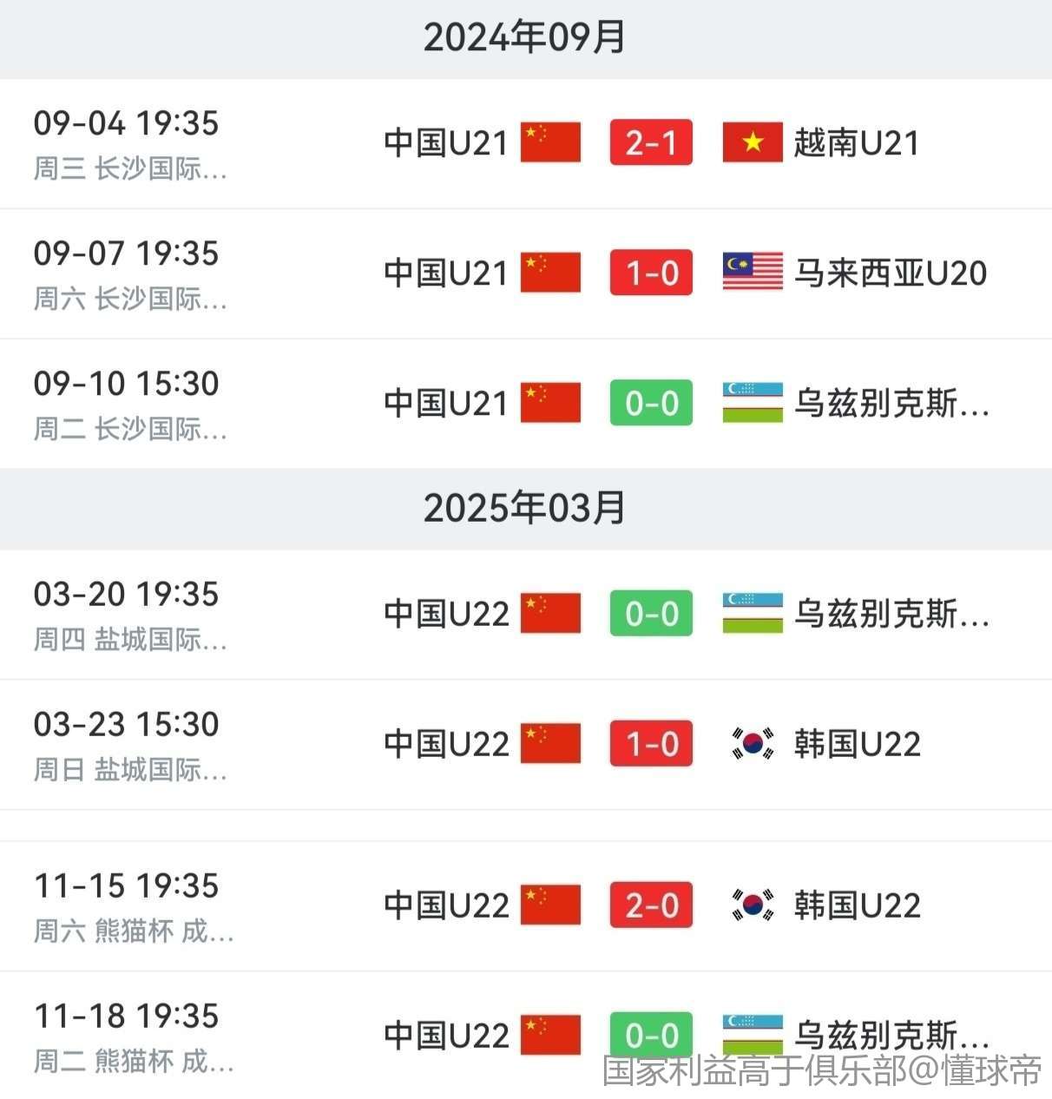Click the Vietnam flag icon
Viewport: 1052px width, 1099px height.
(x=752, y=143)
